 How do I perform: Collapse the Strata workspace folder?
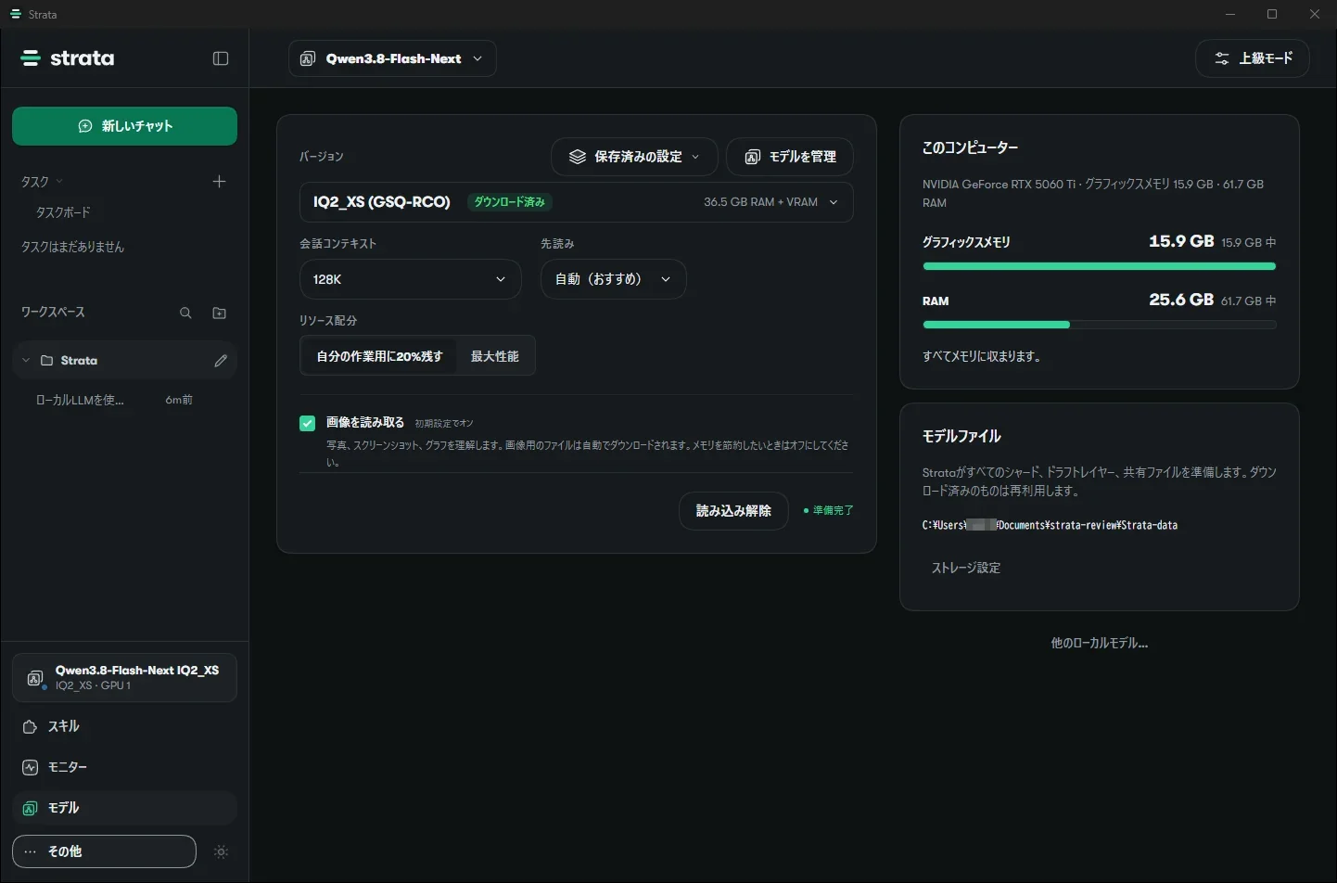26,361
